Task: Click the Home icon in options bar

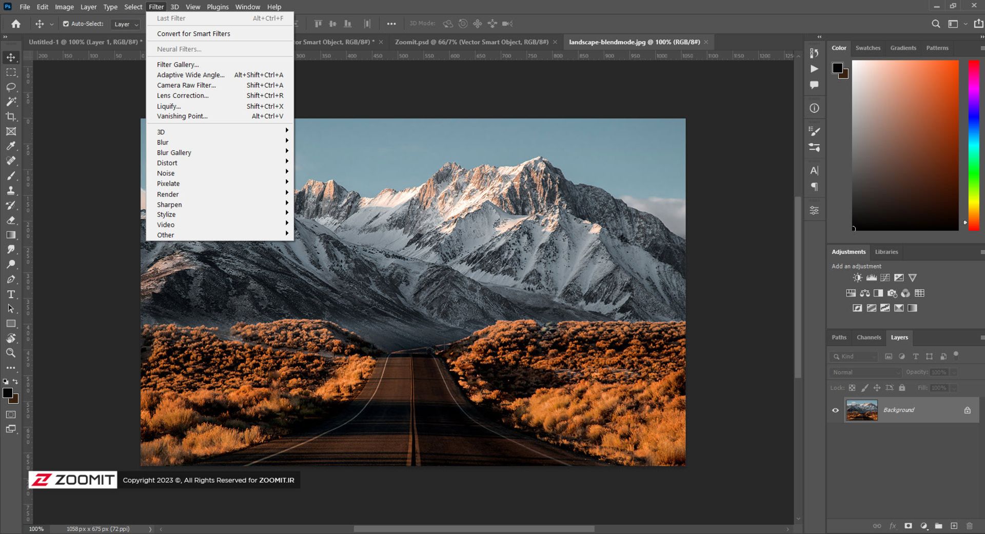Action: (16, 24)
